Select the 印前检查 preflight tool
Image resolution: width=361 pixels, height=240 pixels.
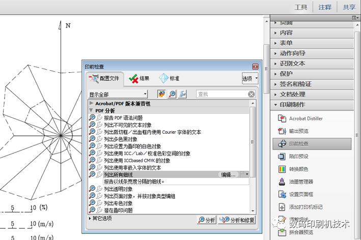[312, 144]
